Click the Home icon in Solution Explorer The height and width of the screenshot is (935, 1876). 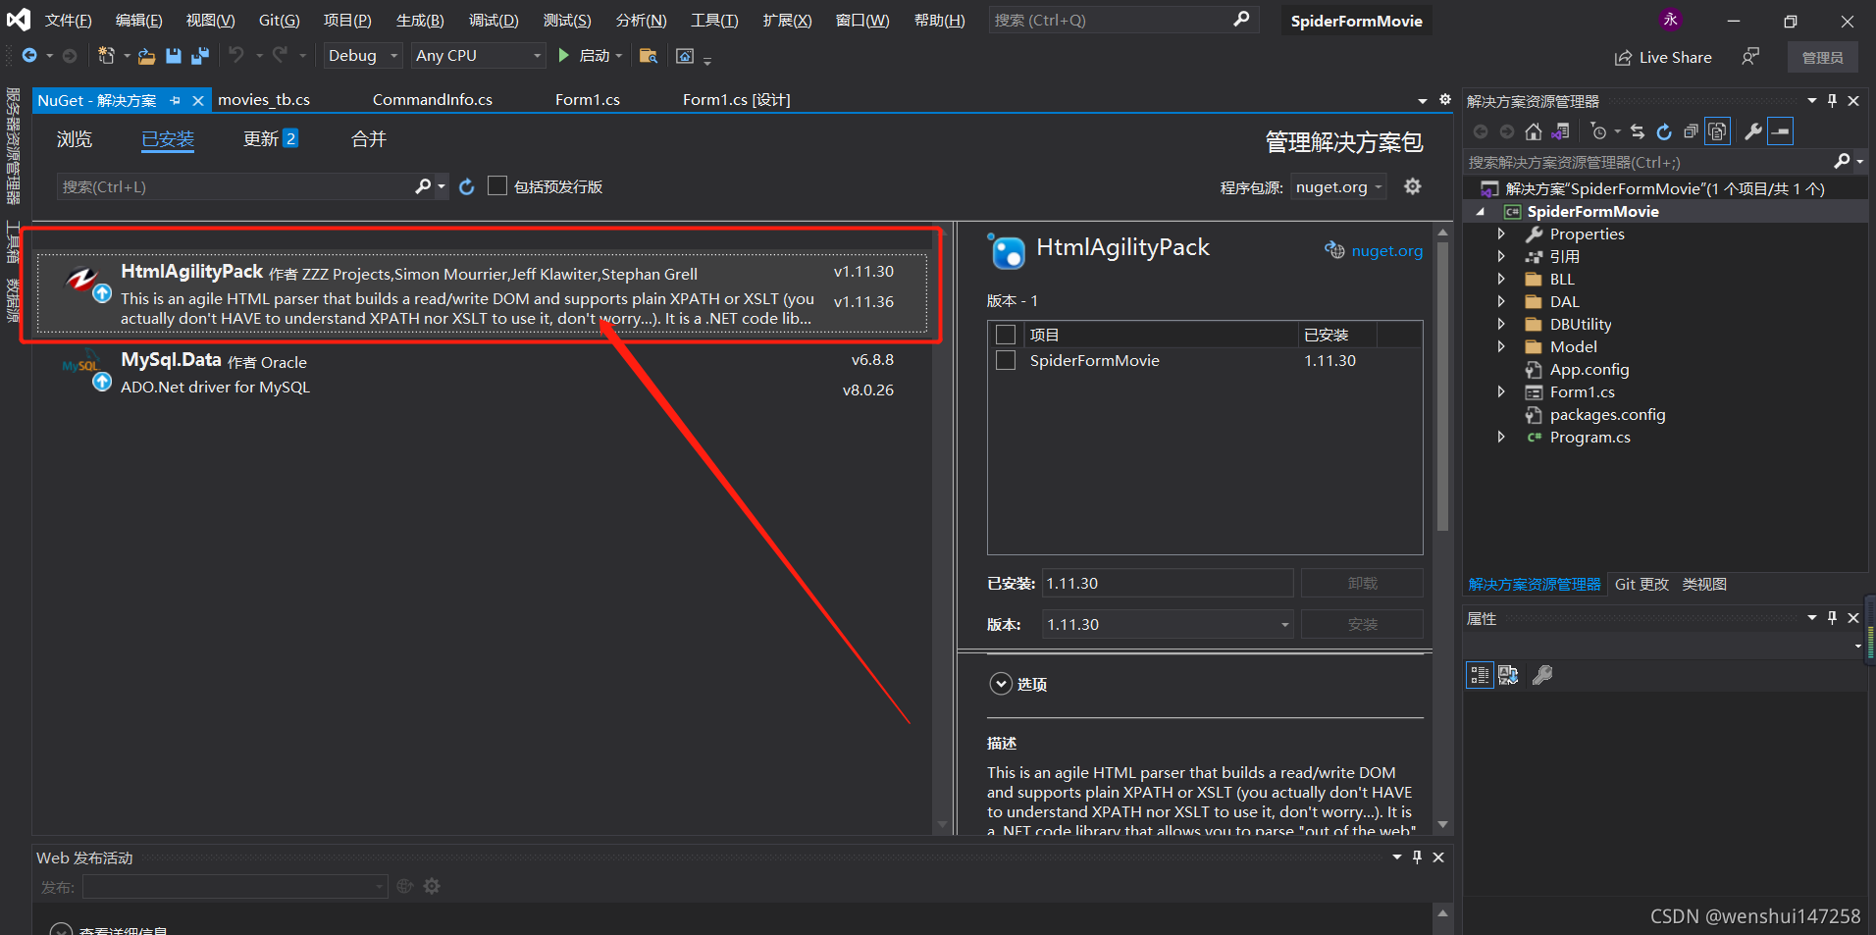coord(1534,131)
